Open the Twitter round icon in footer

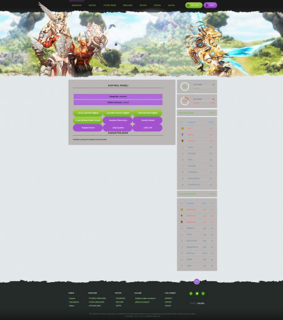(x=197, y=293)
